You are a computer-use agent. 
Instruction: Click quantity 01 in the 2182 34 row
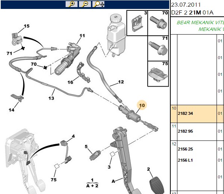[220, 113]
